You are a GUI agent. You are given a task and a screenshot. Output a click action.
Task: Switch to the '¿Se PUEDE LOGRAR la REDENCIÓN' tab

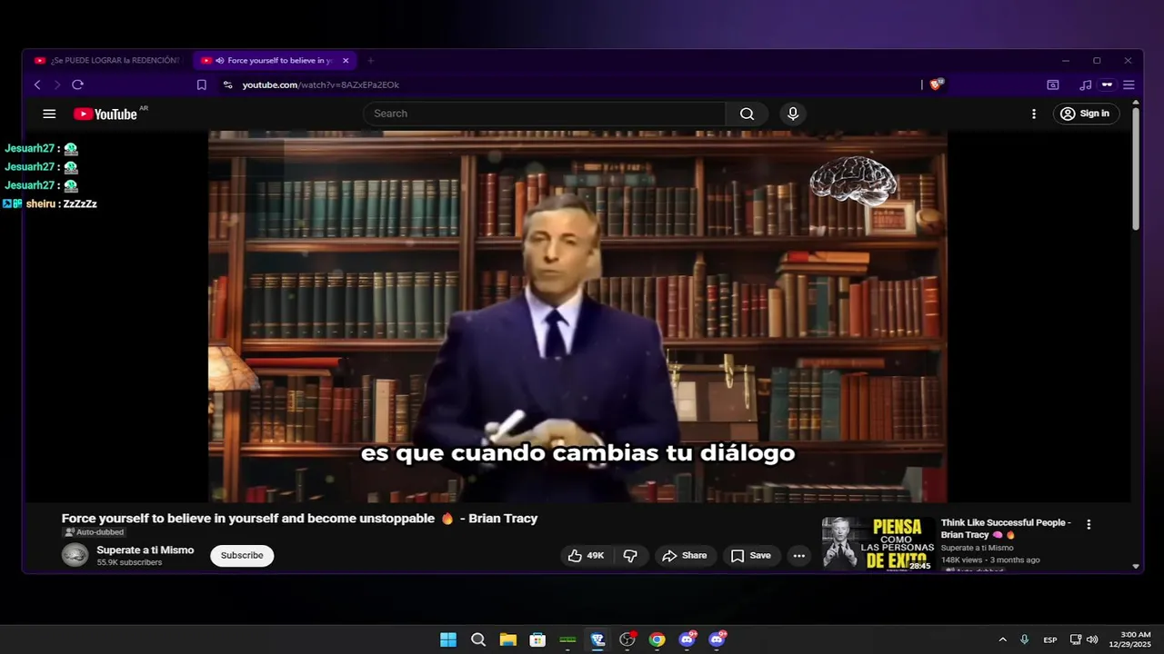point(107,61)
